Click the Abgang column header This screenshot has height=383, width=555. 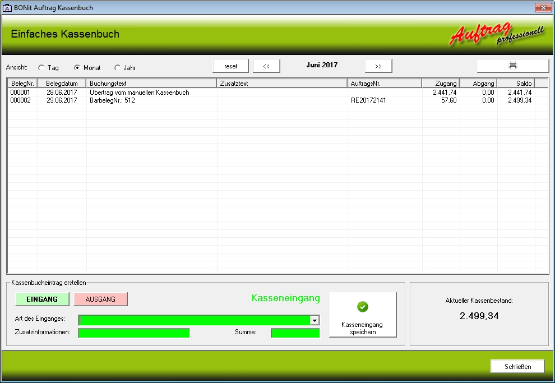pyautogui.click(x=479, y=84)
